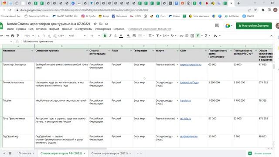Open the guideadvisor.ru link
This screenshot has width=279, height=157.
[x=189, y=137]
